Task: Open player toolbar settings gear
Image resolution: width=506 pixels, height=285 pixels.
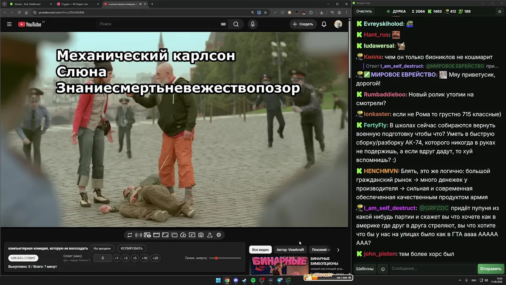Action: [x=219, y=235]
